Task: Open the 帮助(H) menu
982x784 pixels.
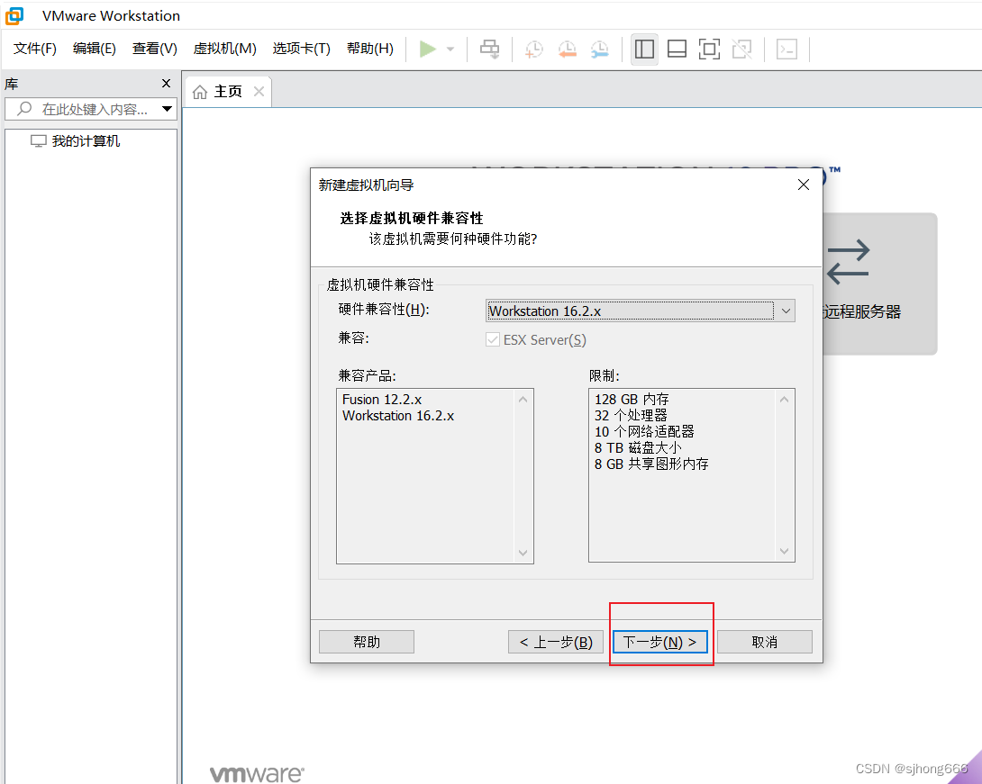Action: point(370,49)
